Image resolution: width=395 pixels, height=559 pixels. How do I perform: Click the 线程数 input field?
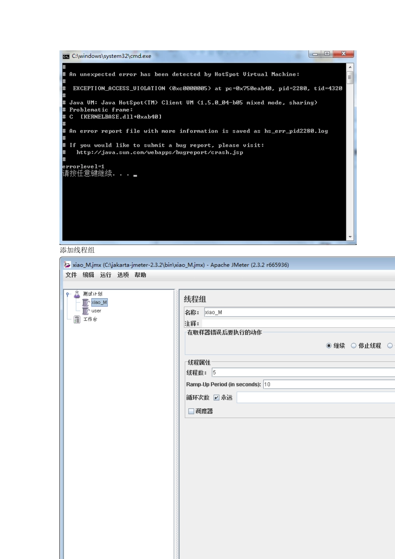[303, 373]
